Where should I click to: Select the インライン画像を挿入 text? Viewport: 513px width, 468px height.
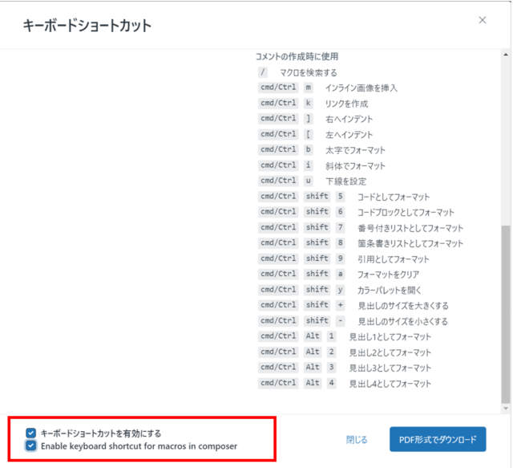pos(362,87)
